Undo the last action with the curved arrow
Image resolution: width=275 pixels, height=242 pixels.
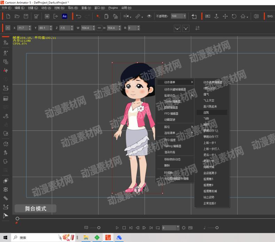coord(79,16)
